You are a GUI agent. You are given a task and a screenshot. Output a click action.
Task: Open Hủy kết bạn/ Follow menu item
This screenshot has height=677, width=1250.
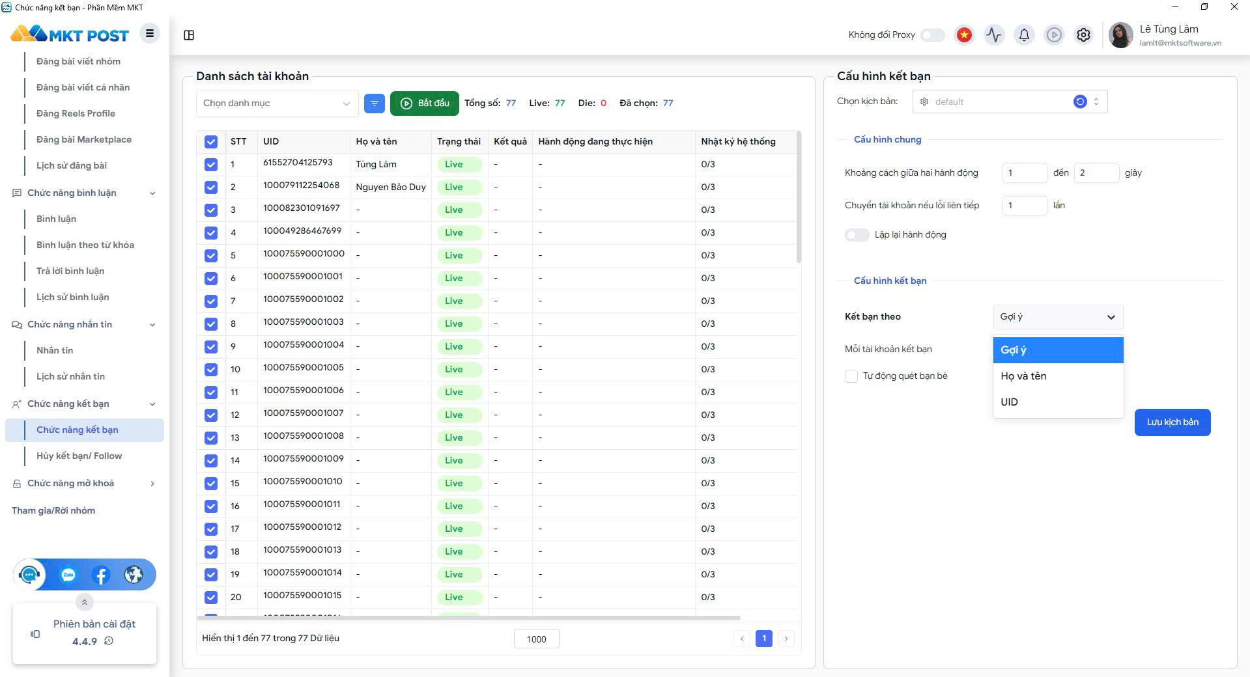pyautogui.click(x=79, y=456)
